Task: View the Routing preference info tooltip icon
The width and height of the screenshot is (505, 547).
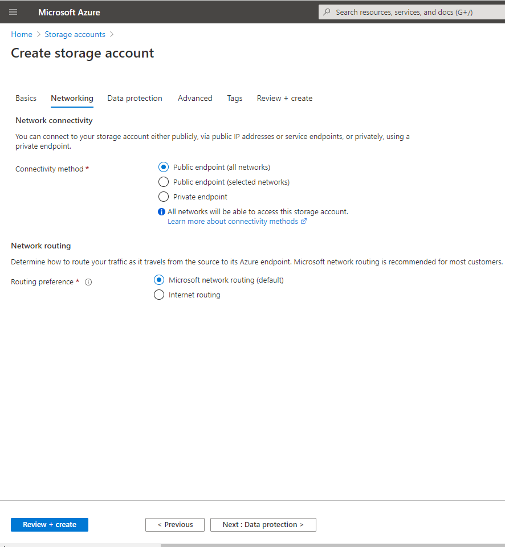Action: click(87, 281)
